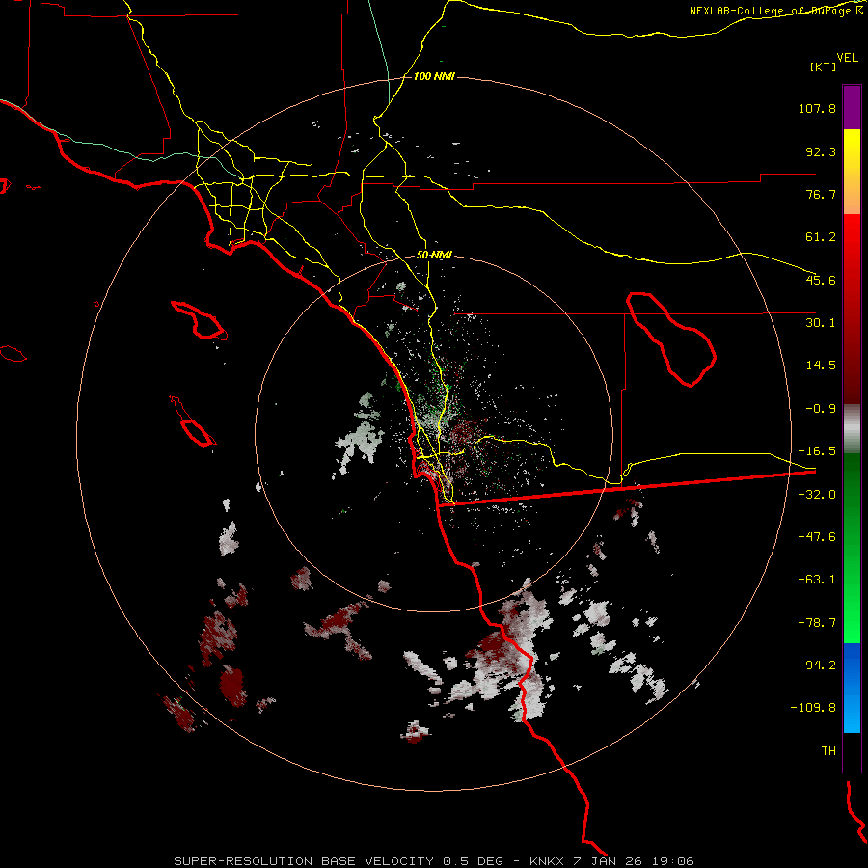Screen dimensions: 868x868
Task: Click the -63.1 velocity scale value
Action: coord(817,580)
